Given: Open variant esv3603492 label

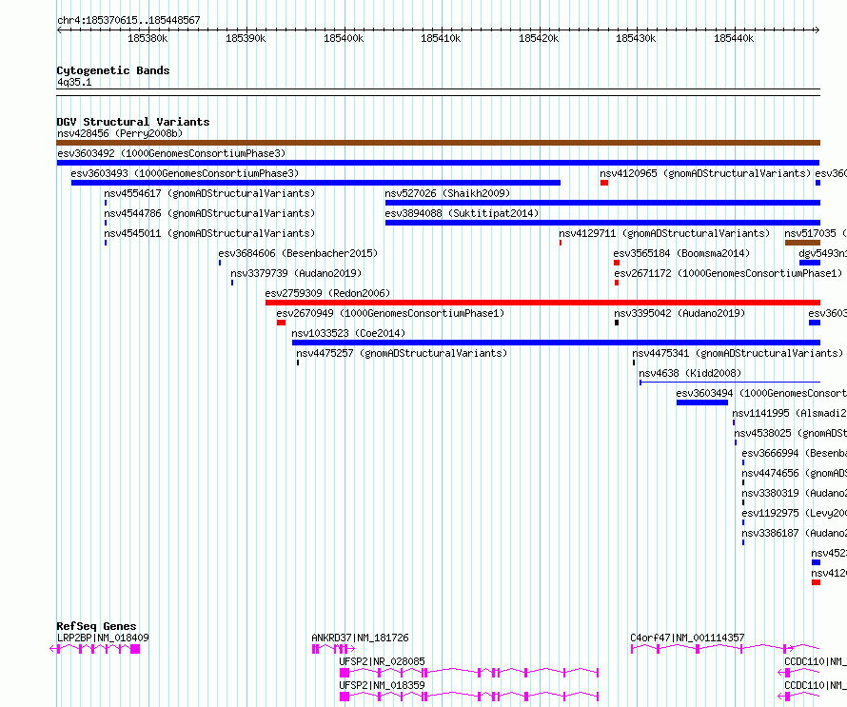Looking at the screenshot, I should [x=171, y=153].
